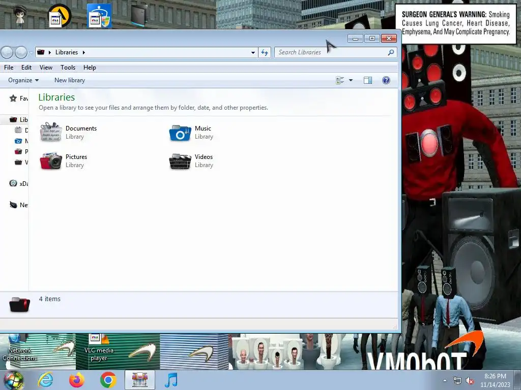The image size is (521, 390).
Task: Launch Firefox from taskbar
Action: point(76,380)
